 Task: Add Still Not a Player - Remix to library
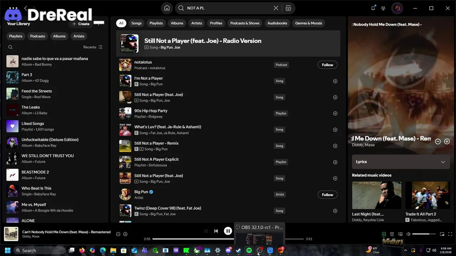[335, 146]
